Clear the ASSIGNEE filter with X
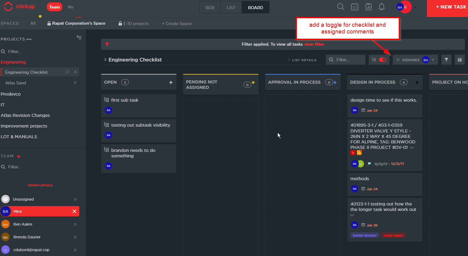 398,60
